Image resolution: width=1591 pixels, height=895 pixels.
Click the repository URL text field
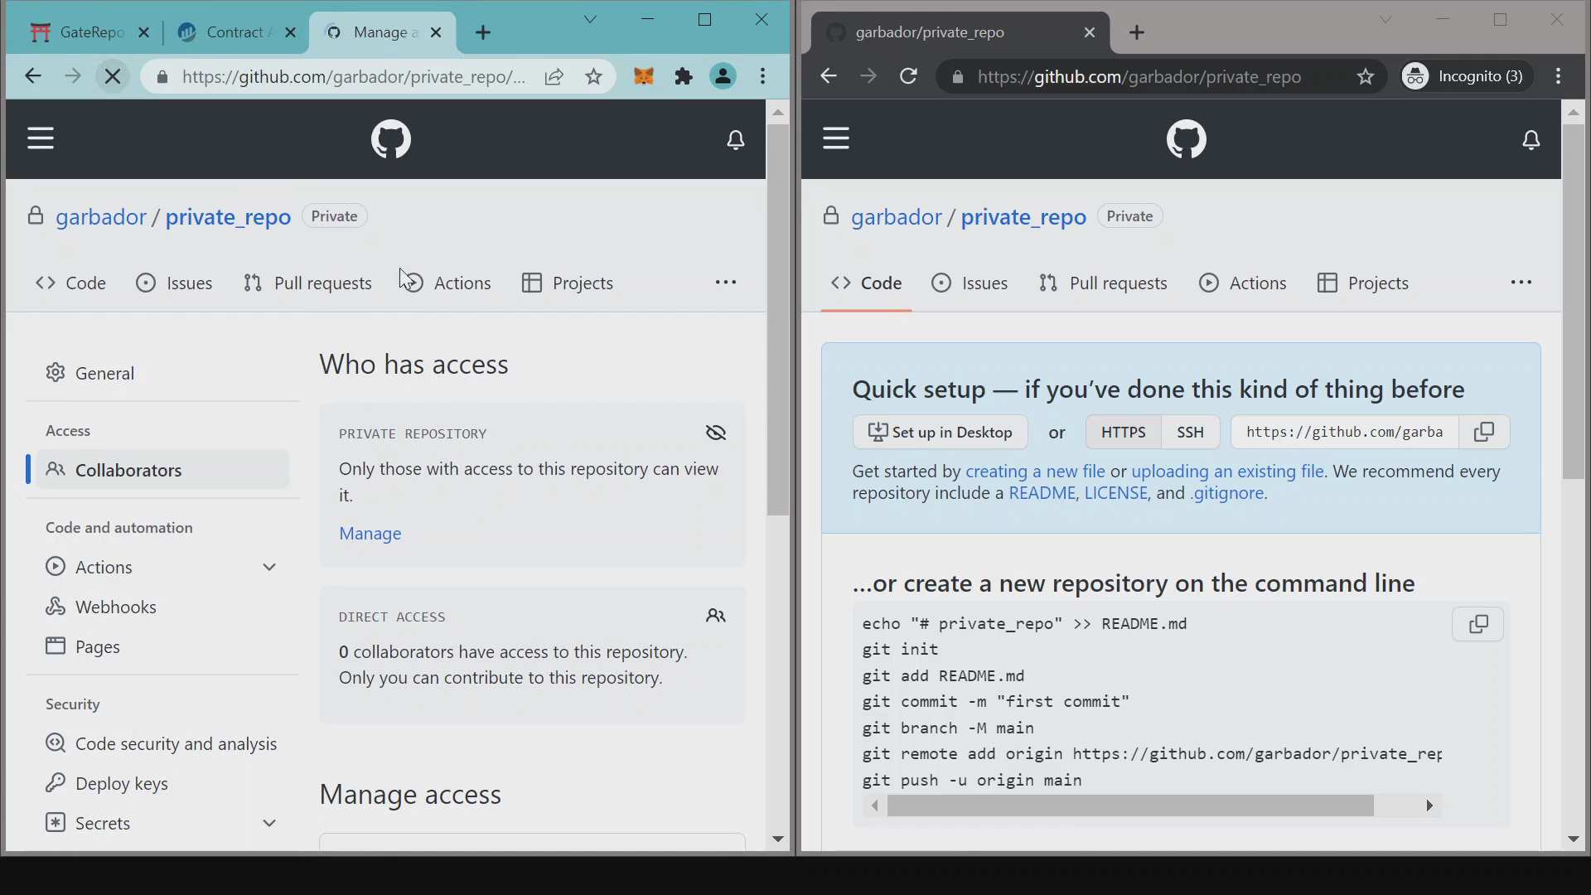click(1345, 432)
